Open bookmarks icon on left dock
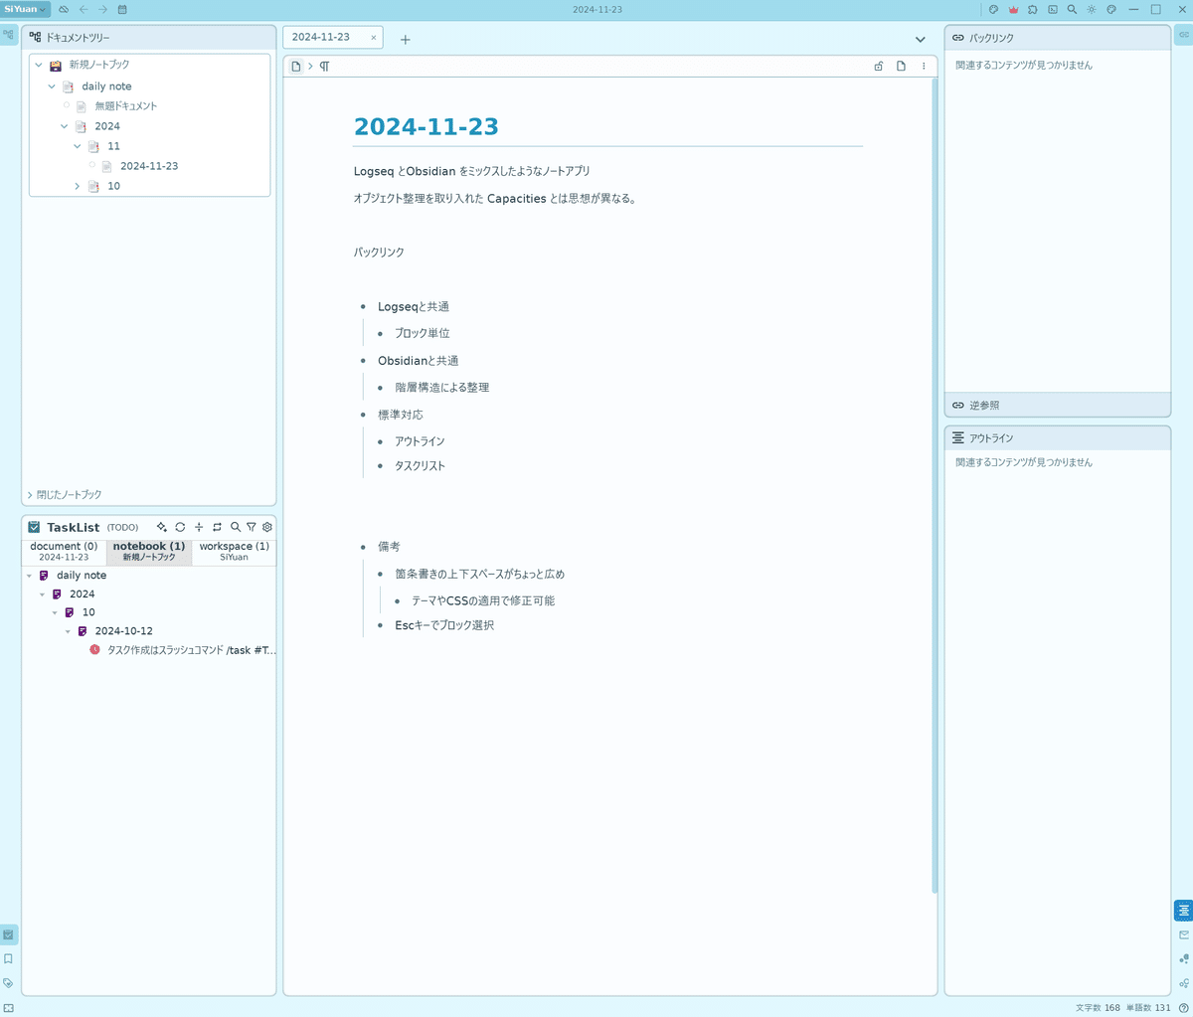 pos(8,959)
